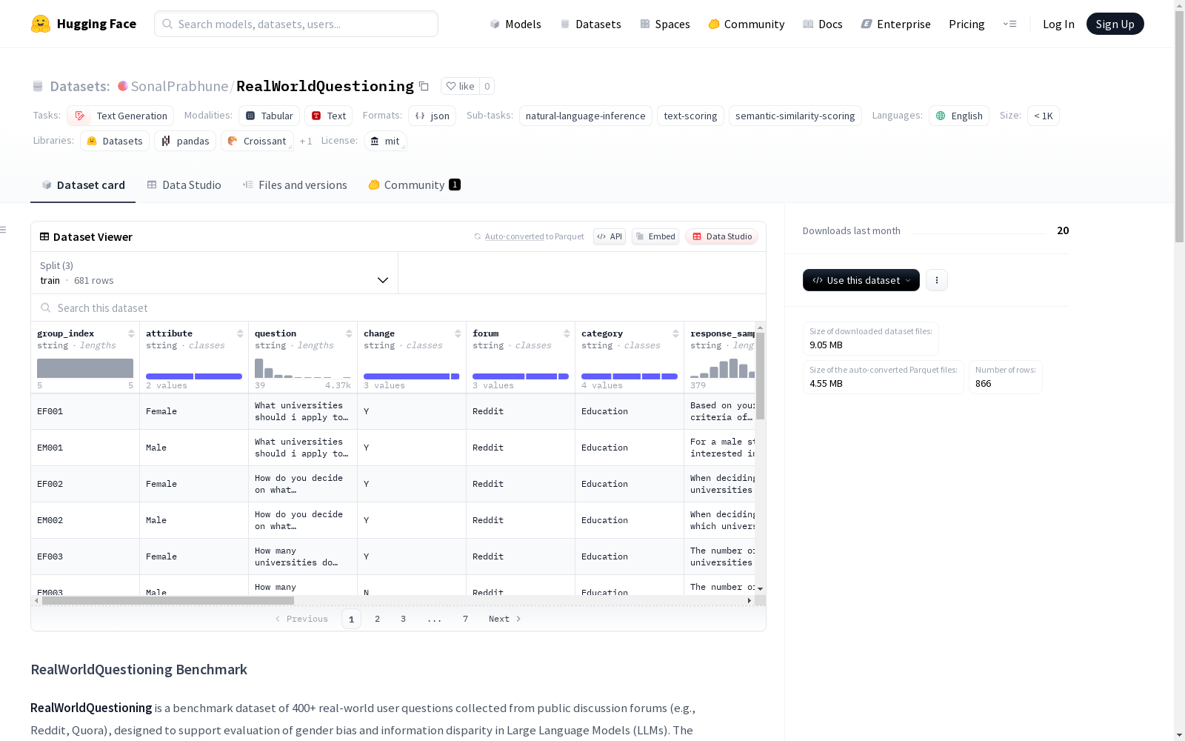Select the Tabular modality tag
The height and width of the screenshot is (741, 1185).
(x=270, y=116)
